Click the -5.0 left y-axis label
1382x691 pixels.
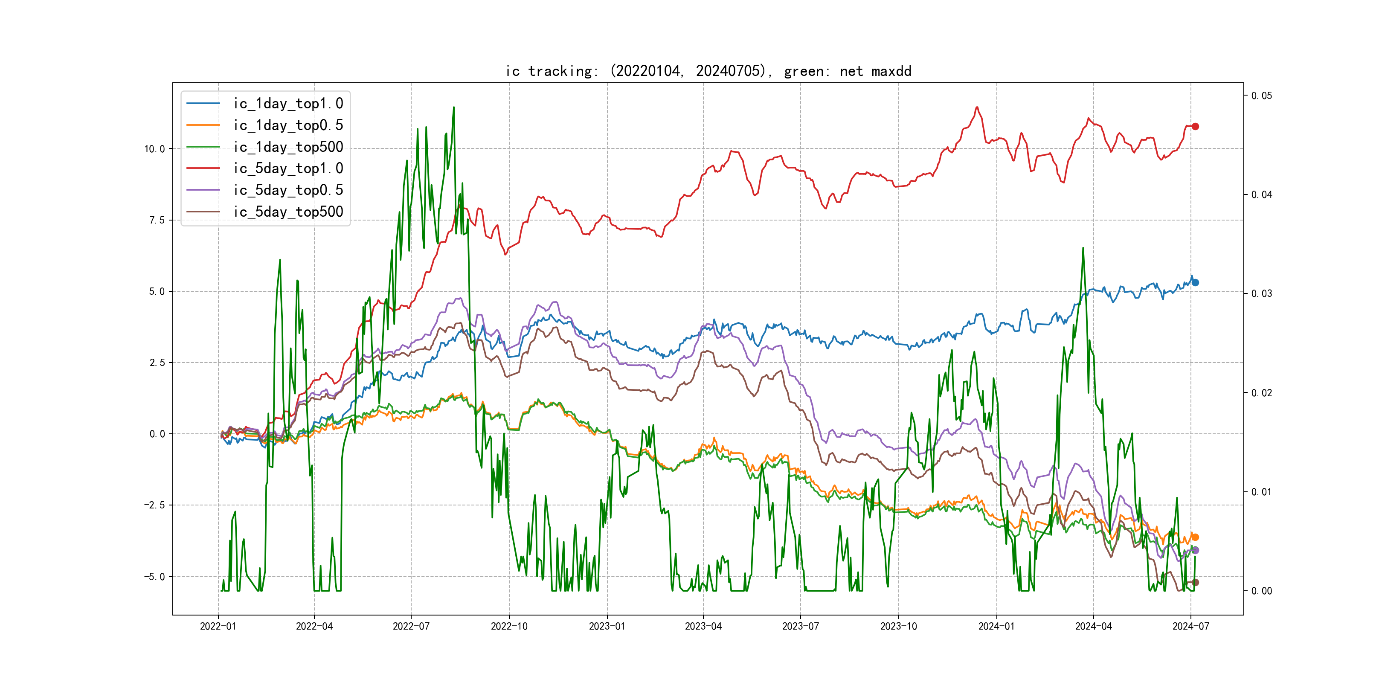(154, 577)
